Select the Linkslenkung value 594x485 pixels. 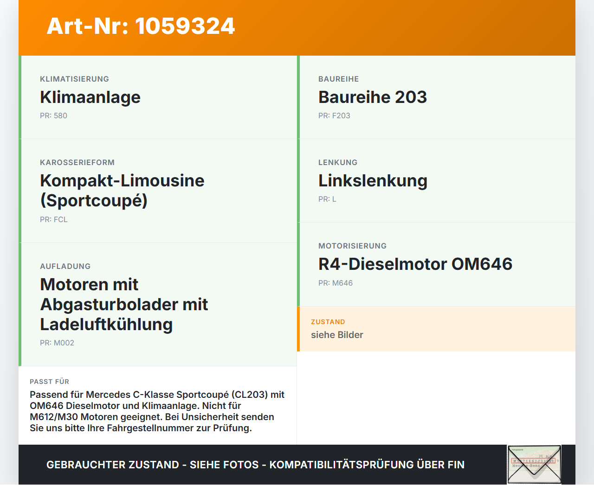(x=373, y=180)
